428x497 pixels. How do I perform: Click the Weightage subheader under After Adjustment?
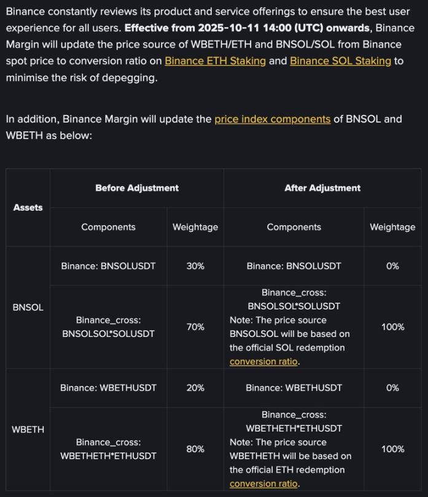392,227
